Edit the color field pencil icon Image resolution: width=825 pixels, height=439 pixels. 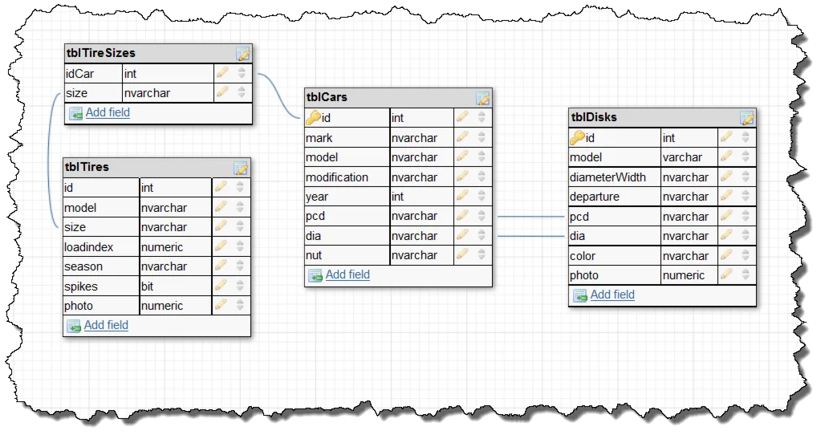click(x=726, y=255)
